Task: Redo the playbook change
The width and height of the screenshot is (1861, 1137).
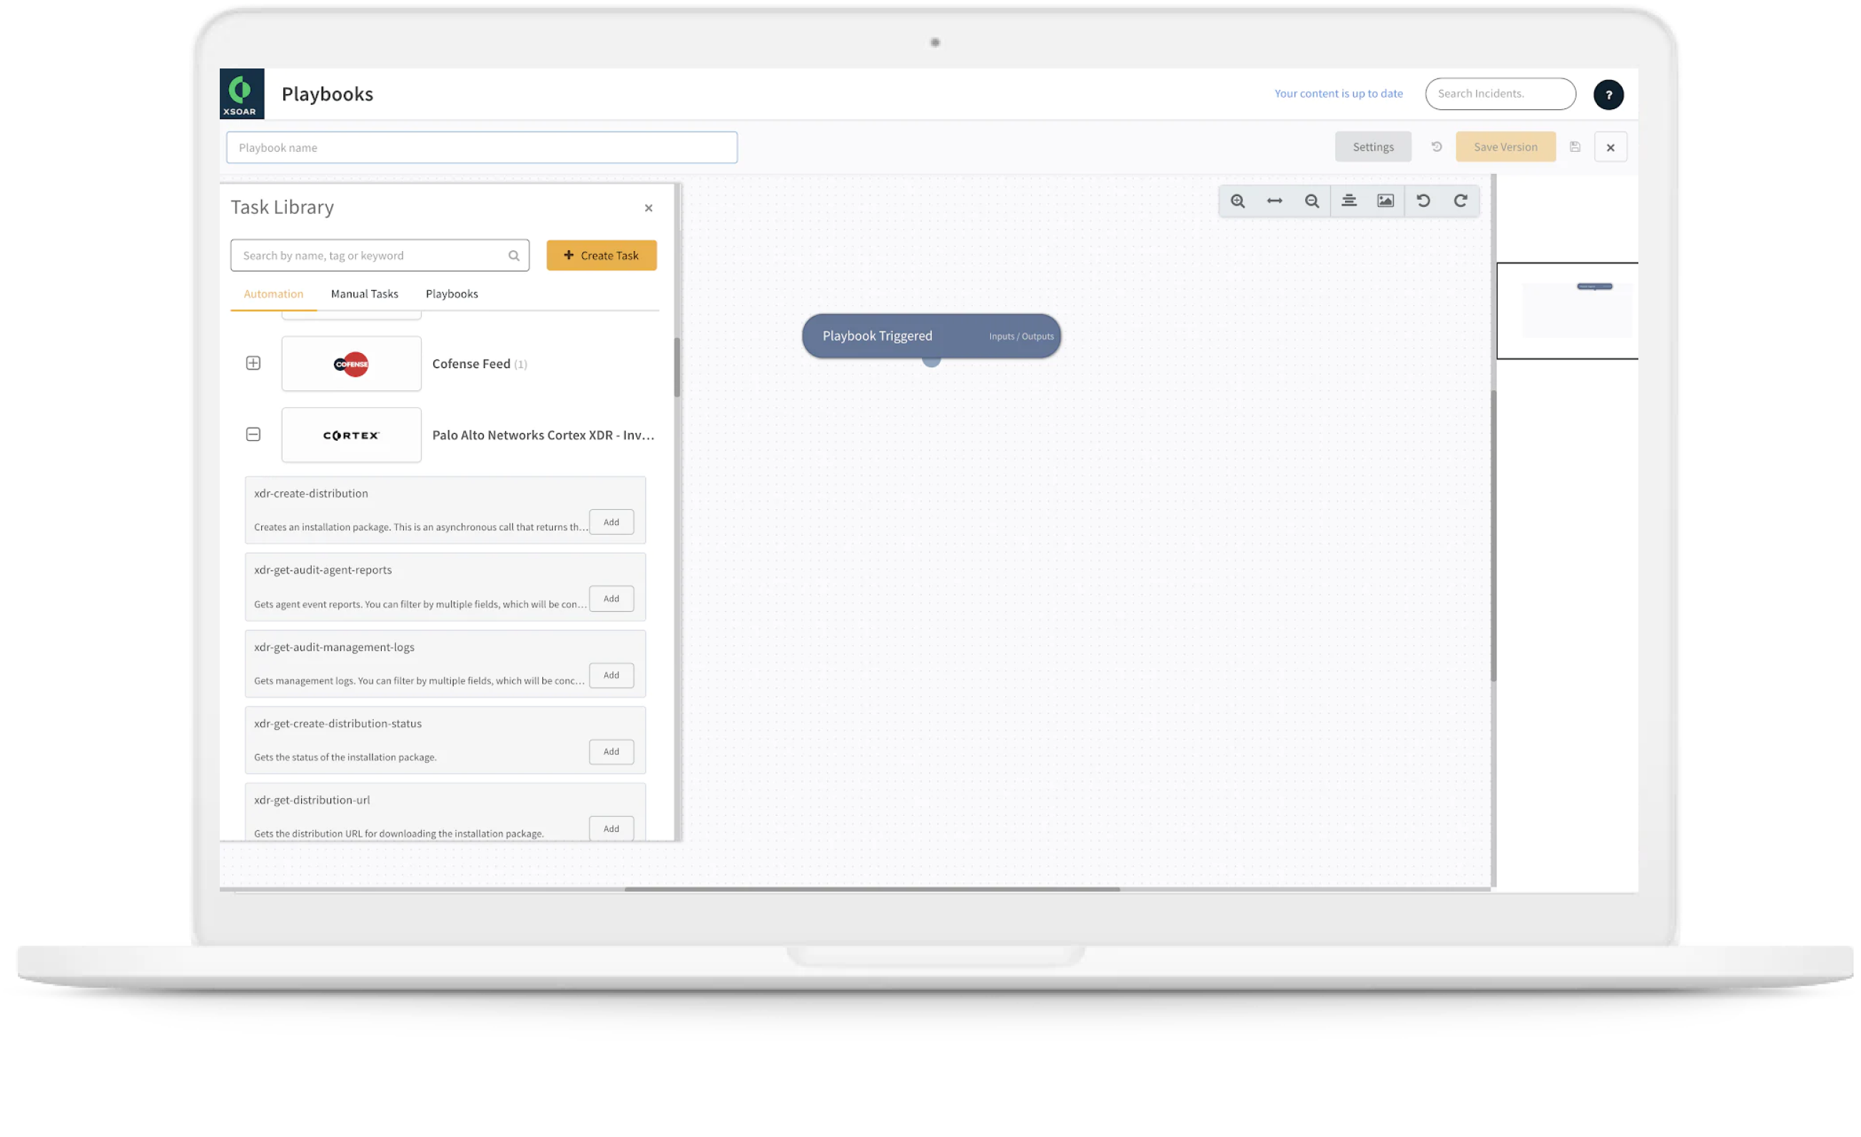Action: tap(1461, 200)
